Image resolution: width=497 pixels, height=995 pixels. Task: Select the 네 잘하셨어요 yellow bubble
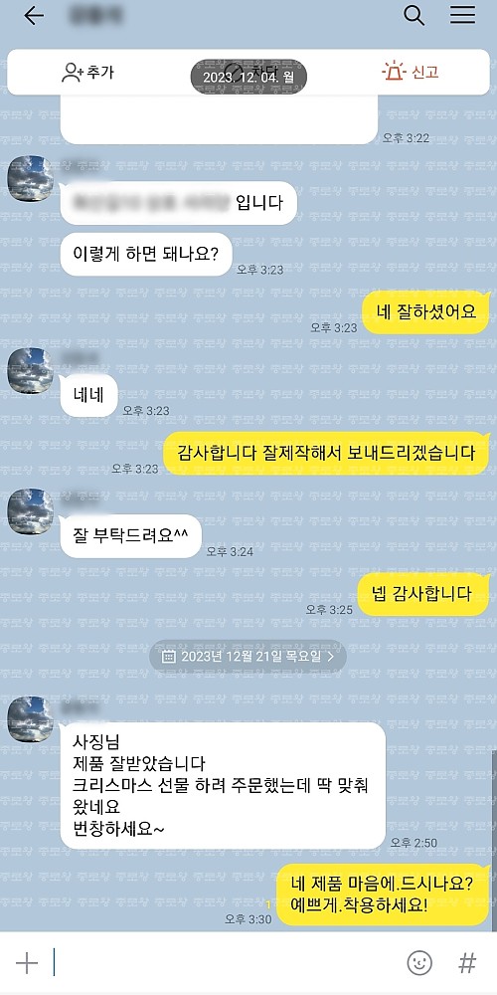coord(425,311)
